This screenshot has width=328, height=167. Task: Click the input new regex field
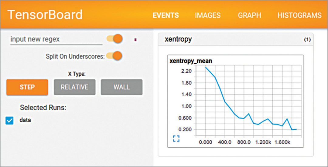(x=56, y=39)
